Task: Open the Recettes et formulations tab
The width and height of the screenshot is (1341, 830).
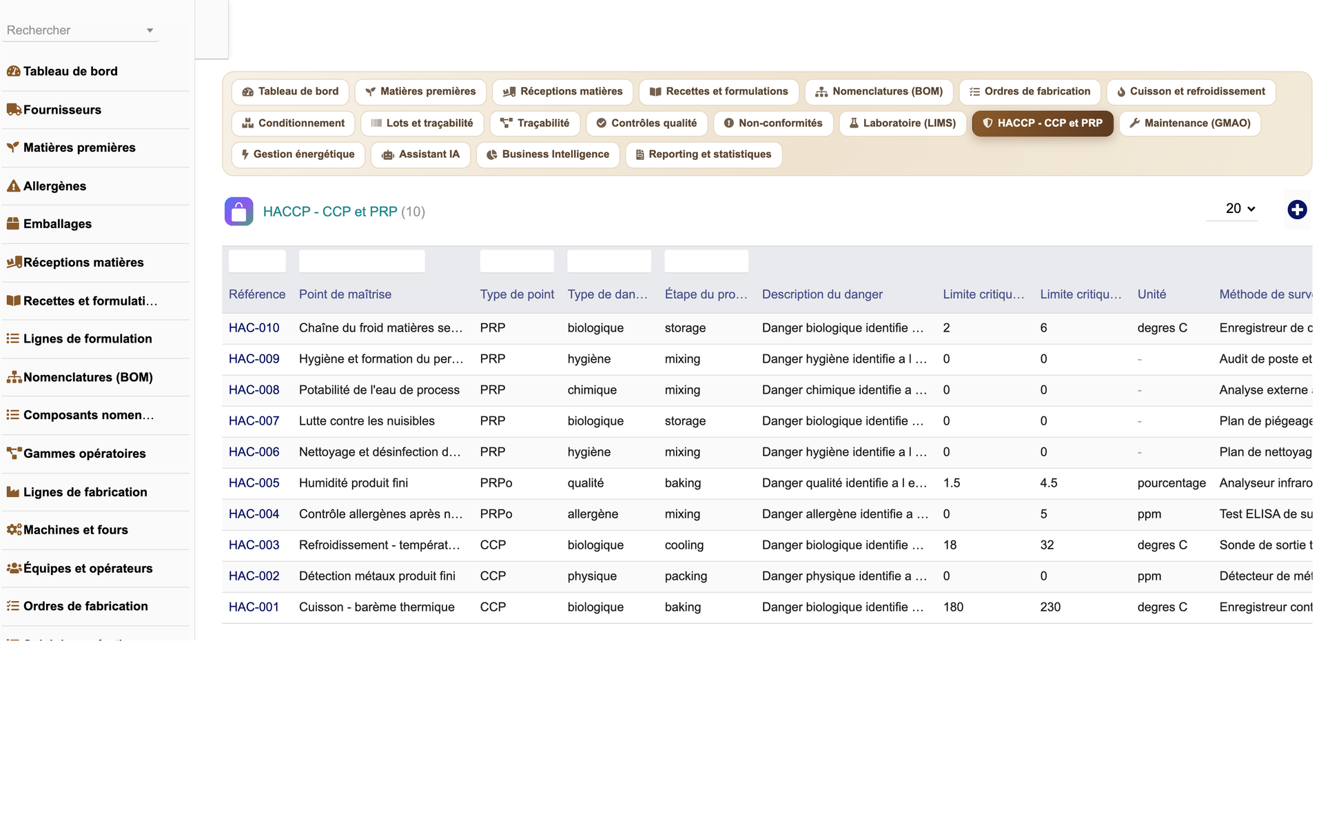Action: (x=719, y=92)
